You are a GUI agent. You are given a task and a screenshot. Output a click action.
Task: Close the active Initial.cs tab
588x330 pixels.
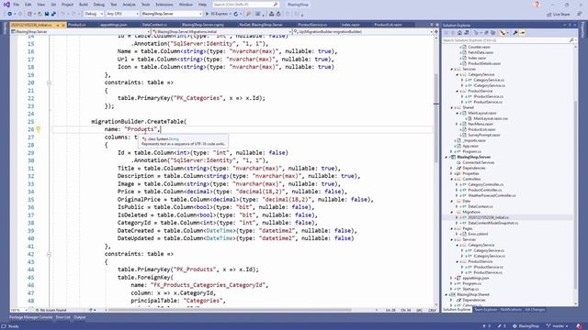63,25
